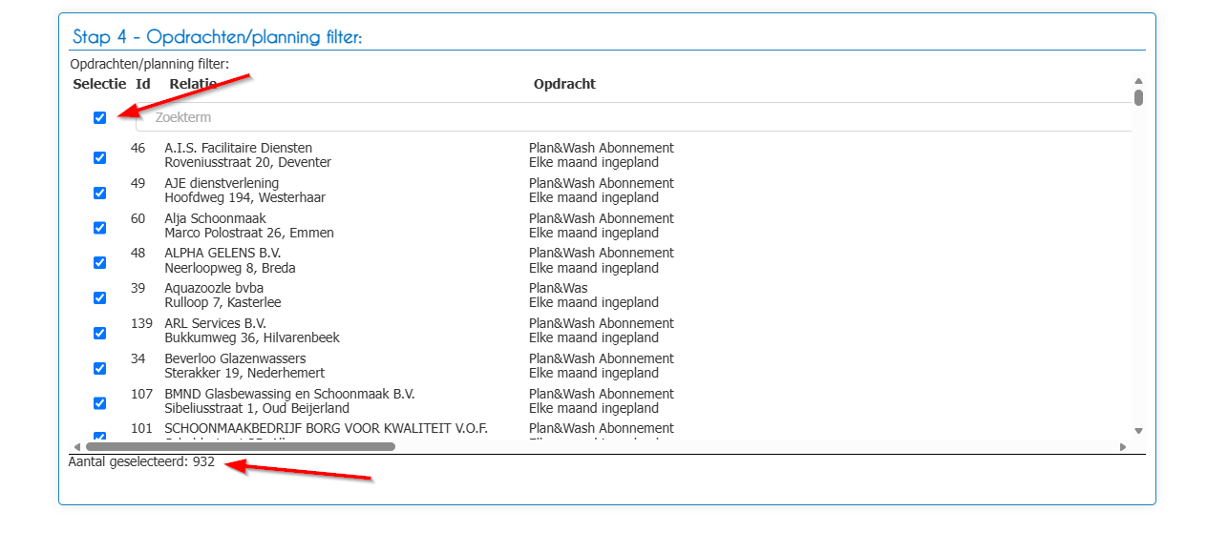Click the Zoekterm search field

[634, 117]
